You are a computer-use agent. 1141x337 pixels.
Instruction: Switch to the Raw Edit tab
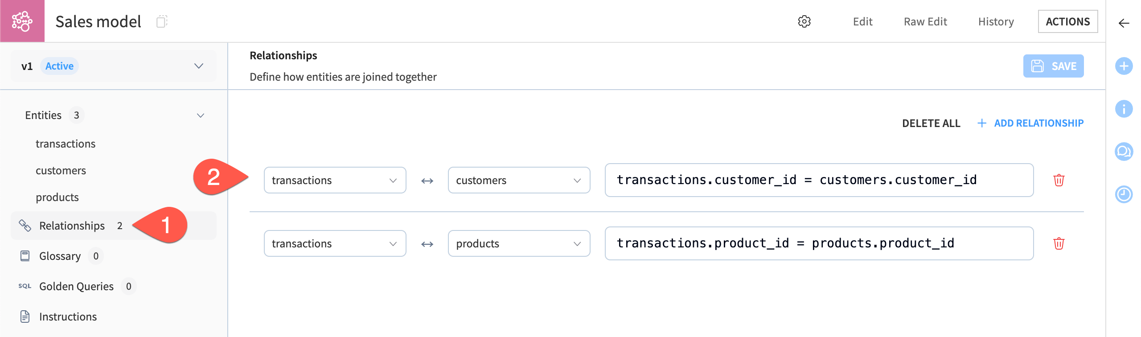[x=925, y=21]
